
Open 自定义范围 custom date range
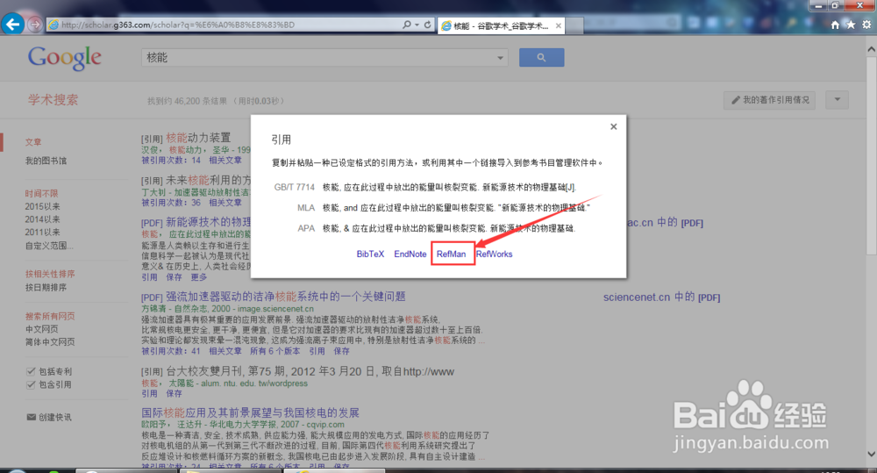[x=48, y=246]
